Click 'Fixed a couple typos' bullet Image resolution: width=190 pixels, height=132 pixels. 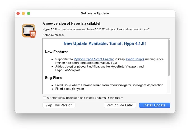click(69, 89)
